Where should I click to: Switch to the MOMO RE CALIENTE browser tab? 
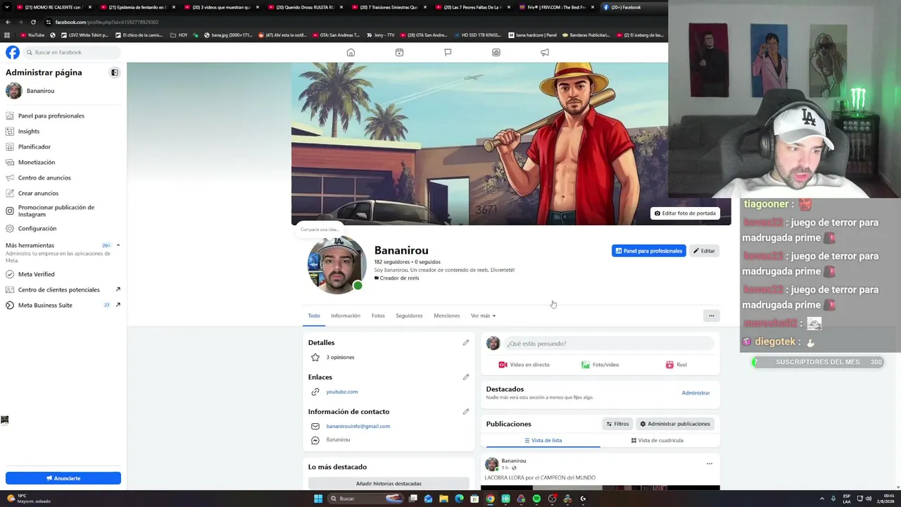(x=55, y=7)
